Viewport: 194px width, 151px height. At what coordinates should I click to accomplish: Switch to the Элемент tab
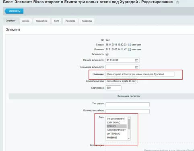click(10, 21)
